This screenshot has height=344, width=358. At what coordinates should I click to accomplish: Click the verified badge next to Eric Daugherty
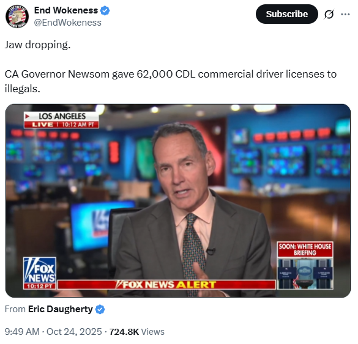click(x=100, y=309)
